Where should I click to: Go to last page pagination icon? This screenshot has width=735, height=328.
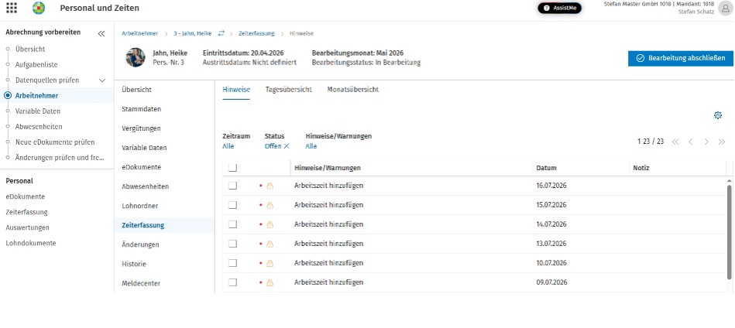(721, 142)
